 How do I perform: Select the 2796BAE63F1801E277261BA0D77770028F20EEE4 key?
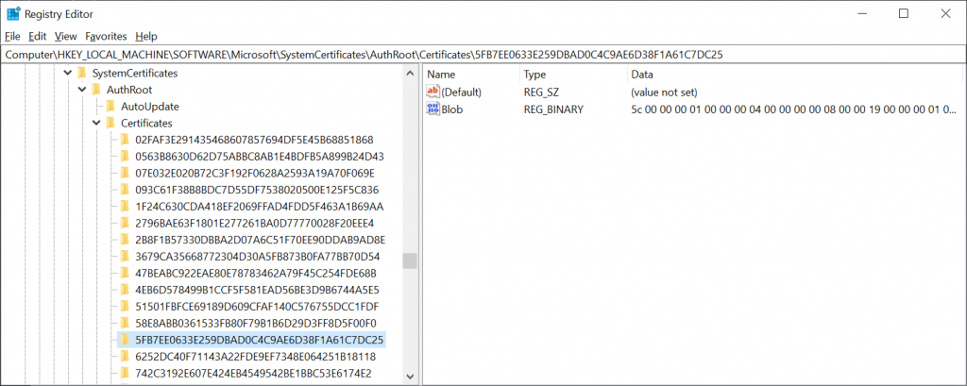pos(254,223)
